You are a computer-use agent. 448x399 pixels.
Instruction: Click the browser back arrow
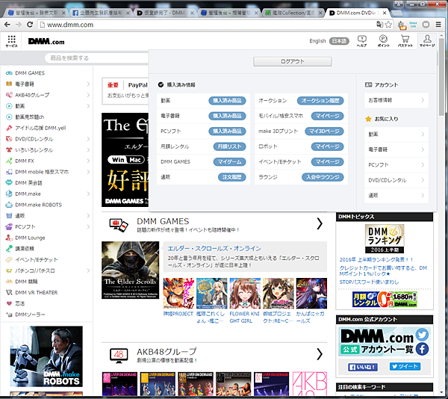click(x=7, y=25)
